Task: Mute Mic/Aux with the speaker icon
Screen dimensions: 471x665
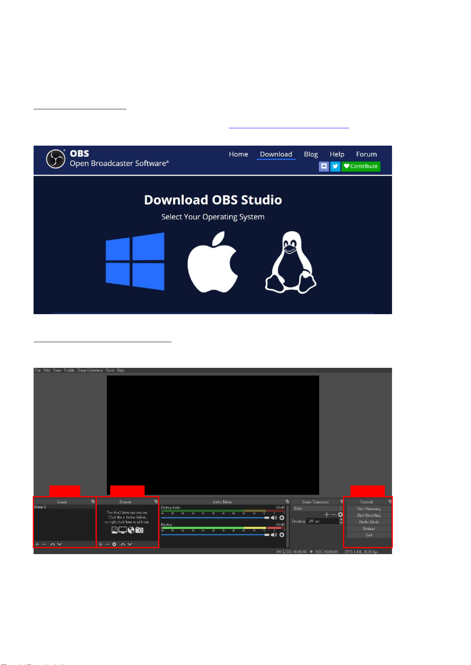Action: [274, 535]
